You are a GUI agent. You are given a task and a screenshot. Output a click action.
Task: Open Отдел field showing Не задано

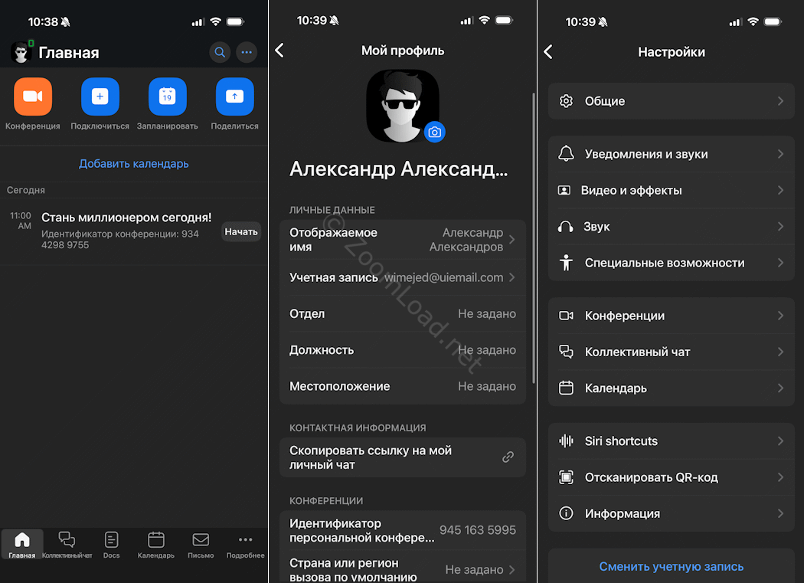click(403, 313)
